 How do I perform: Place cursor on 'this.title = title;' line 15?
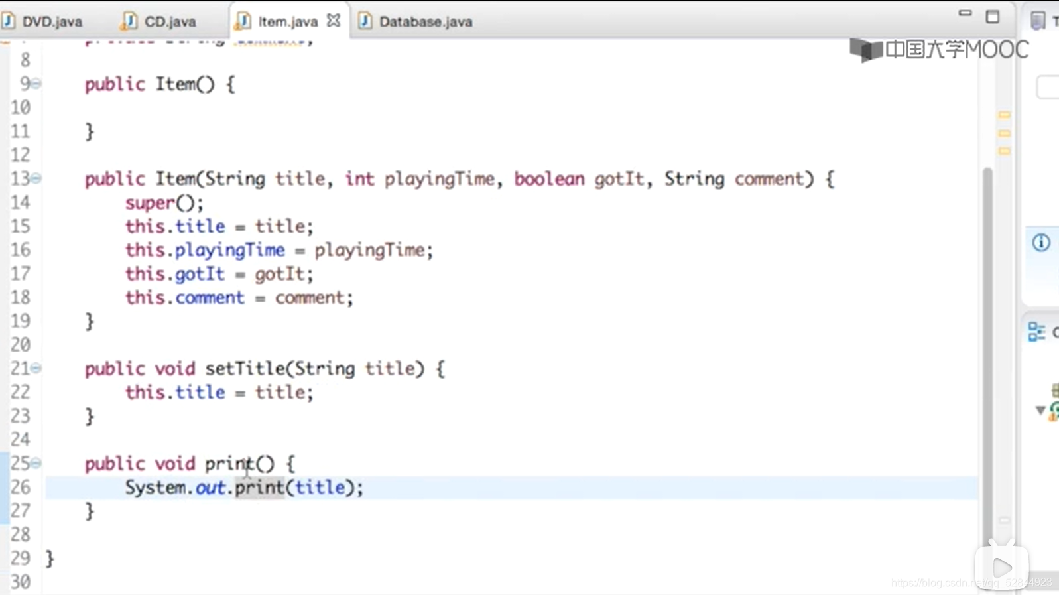pyautogui.click(x=219, y=226)
